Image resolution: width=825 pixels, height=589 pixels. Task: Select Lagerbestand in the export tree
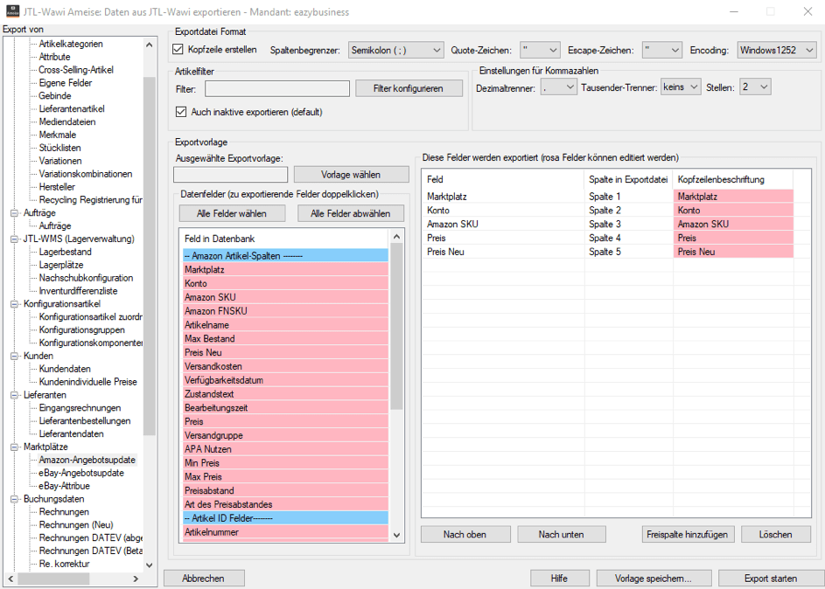click(66, 252)
